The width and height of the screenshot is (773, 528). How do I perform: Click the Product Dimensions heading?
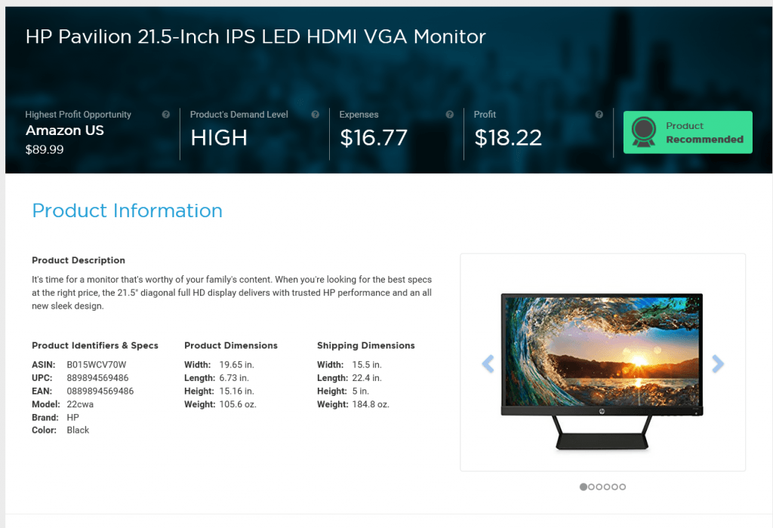(x=231, y=345)
